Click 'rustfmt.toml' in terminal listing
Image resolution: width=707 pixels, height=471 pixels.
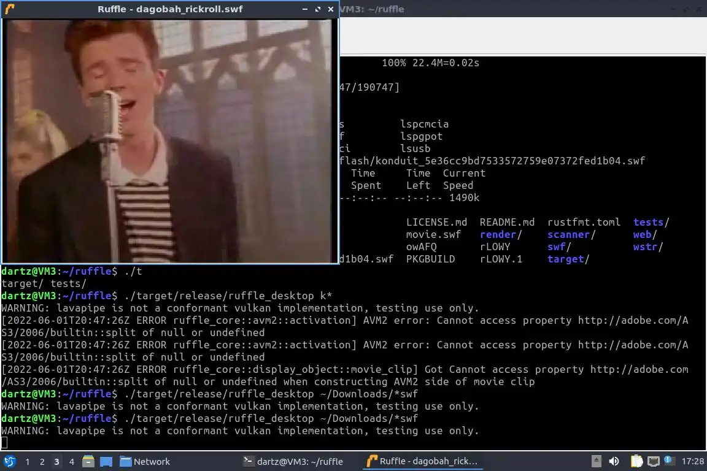pyautogui.click(x=584, y=222)
